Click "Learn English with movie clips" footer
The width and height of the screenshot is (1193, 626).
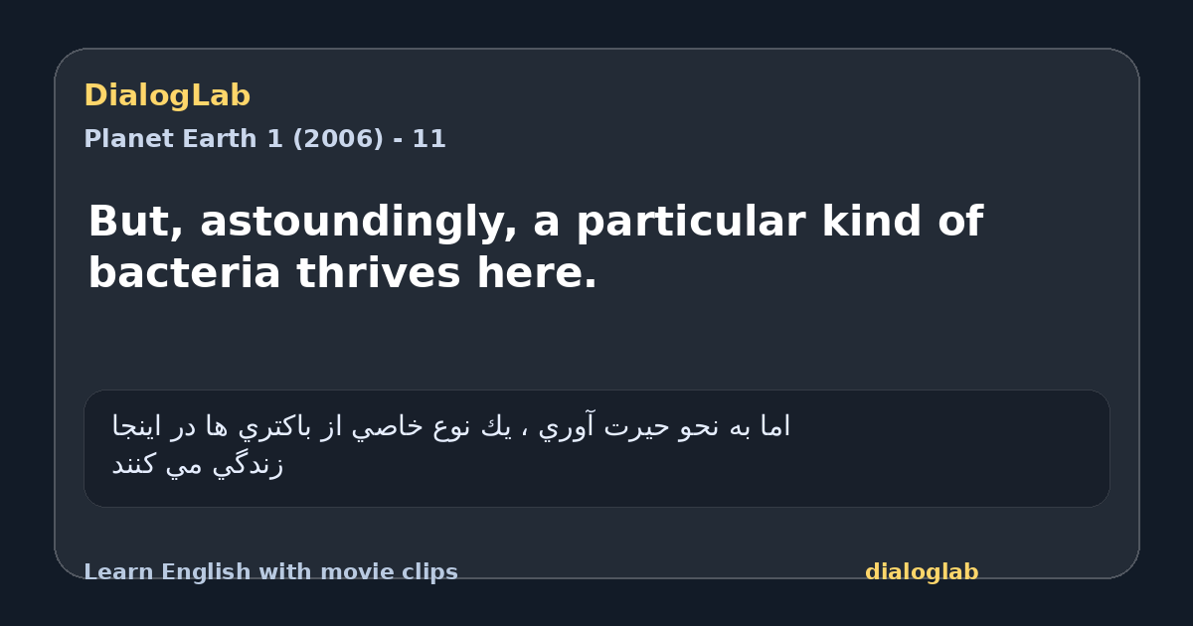(270, 572)
